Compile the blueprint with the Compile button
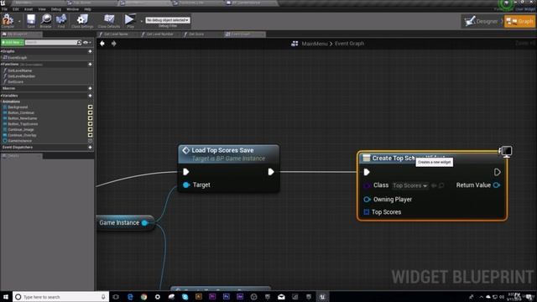Viewport: 537px width, 302px height. [x=8, y=20]
